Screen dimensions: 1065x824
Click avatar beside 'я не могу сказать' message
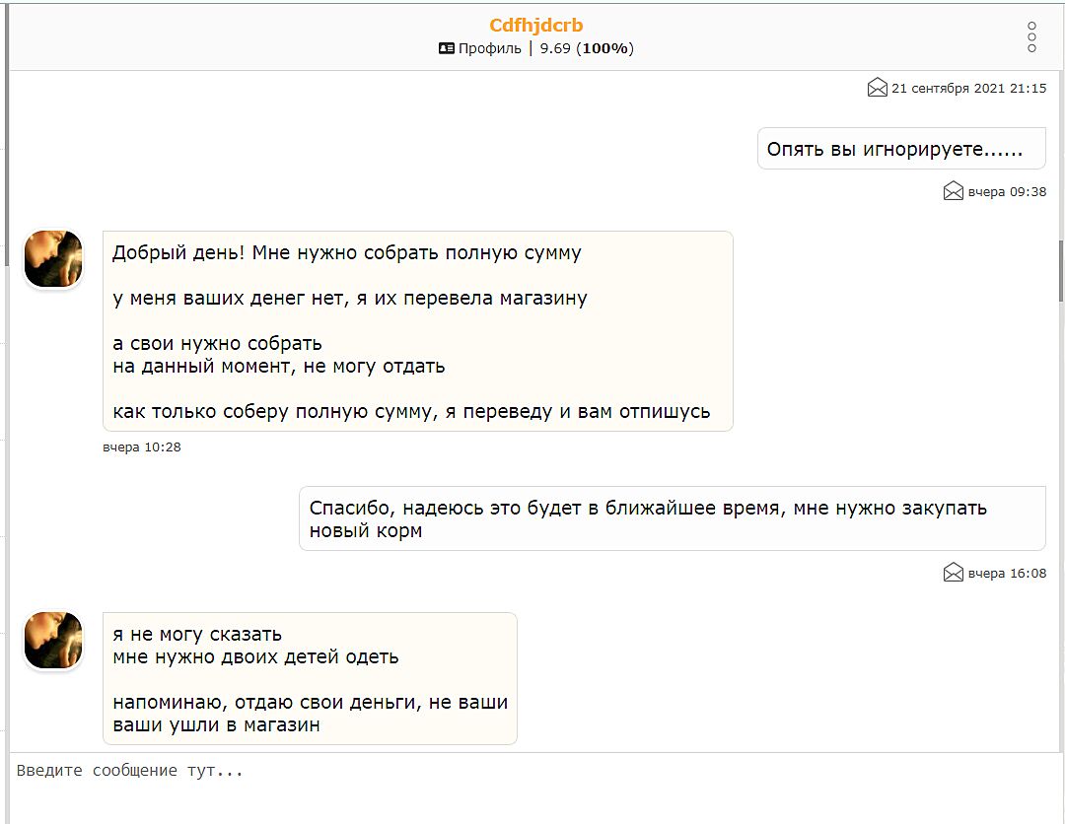point(52,640)
